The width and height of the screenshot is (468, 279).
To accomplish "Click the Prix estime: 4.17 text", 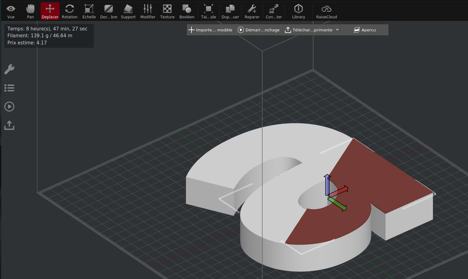I will coord(27,43).
